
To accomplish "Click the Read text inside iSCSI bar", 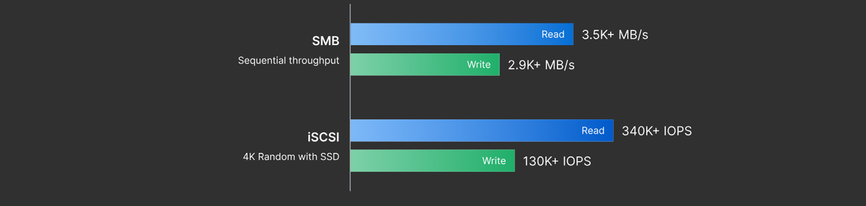I will 593,131.
